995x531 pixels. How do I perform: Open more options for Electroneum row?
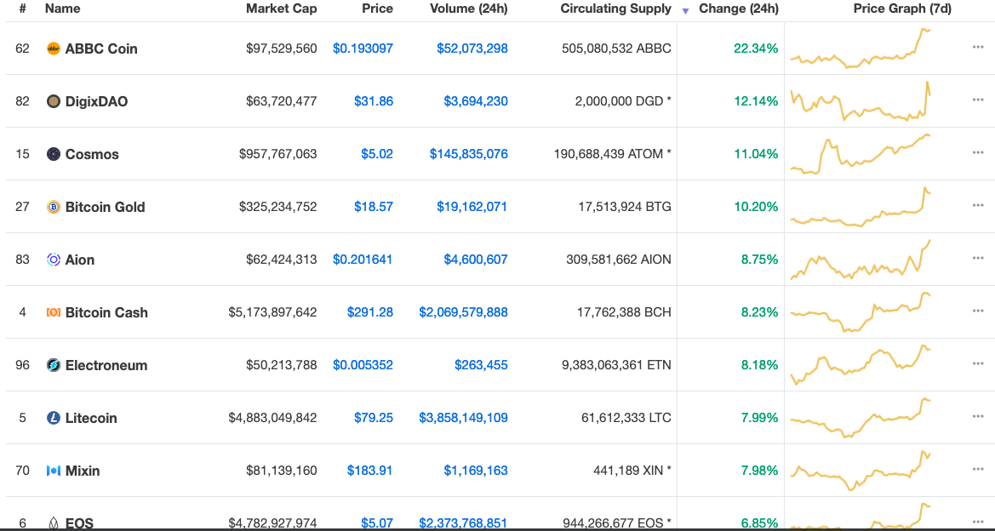coord(978,363)
